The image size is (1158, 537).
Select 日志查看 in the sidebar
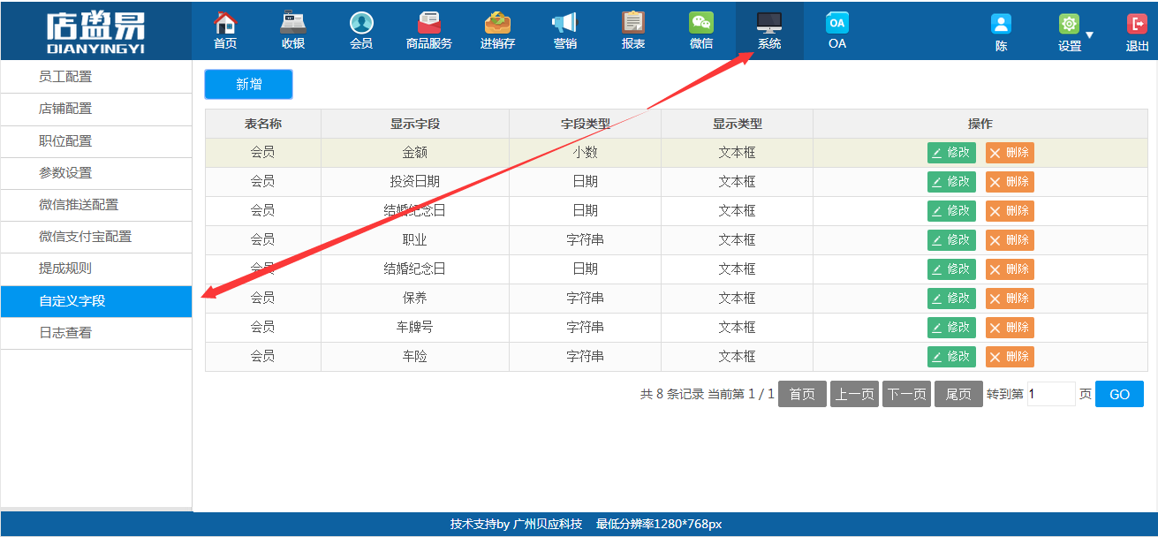(x=96, y=333)
